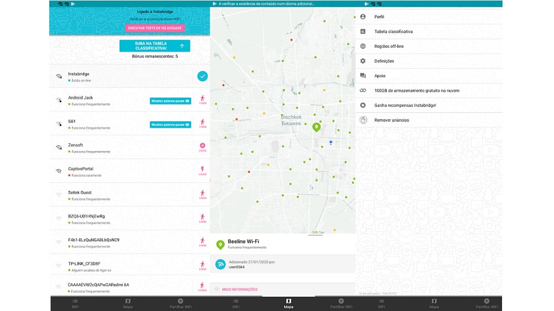The height and width of the screenshot is (311, 554).
Task: Tap the walking icon beside S81
Action: point(203,123)
